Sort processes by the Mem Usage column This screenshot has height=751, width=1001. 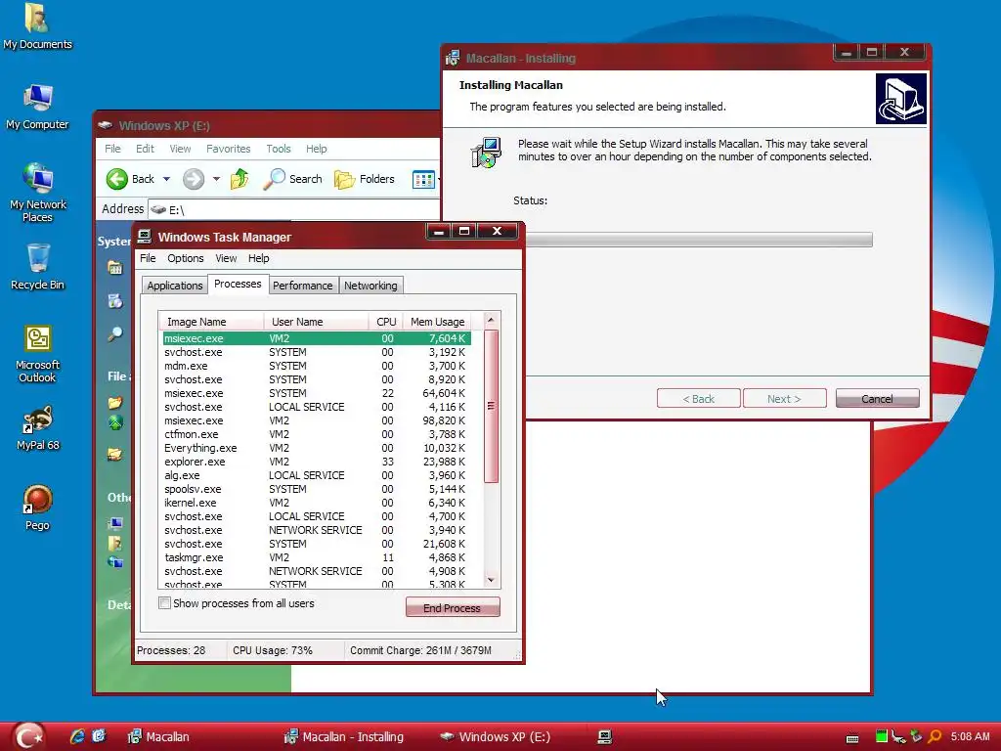point(437,322)
